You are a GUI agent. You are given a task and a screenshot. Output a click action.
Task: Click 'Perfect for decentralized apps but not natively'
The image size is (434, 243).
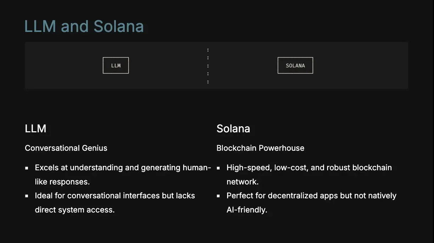(311, 196)
